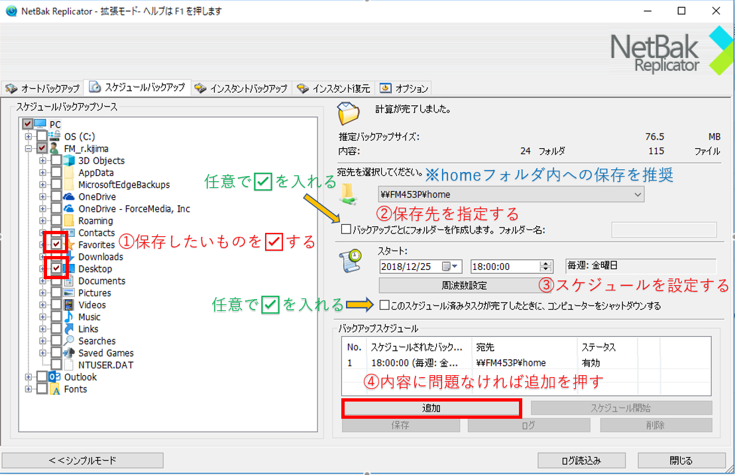The image size is (735, 475).
Task: Uncheck the Desktop folder checkbox
Action: pos(56,269)
